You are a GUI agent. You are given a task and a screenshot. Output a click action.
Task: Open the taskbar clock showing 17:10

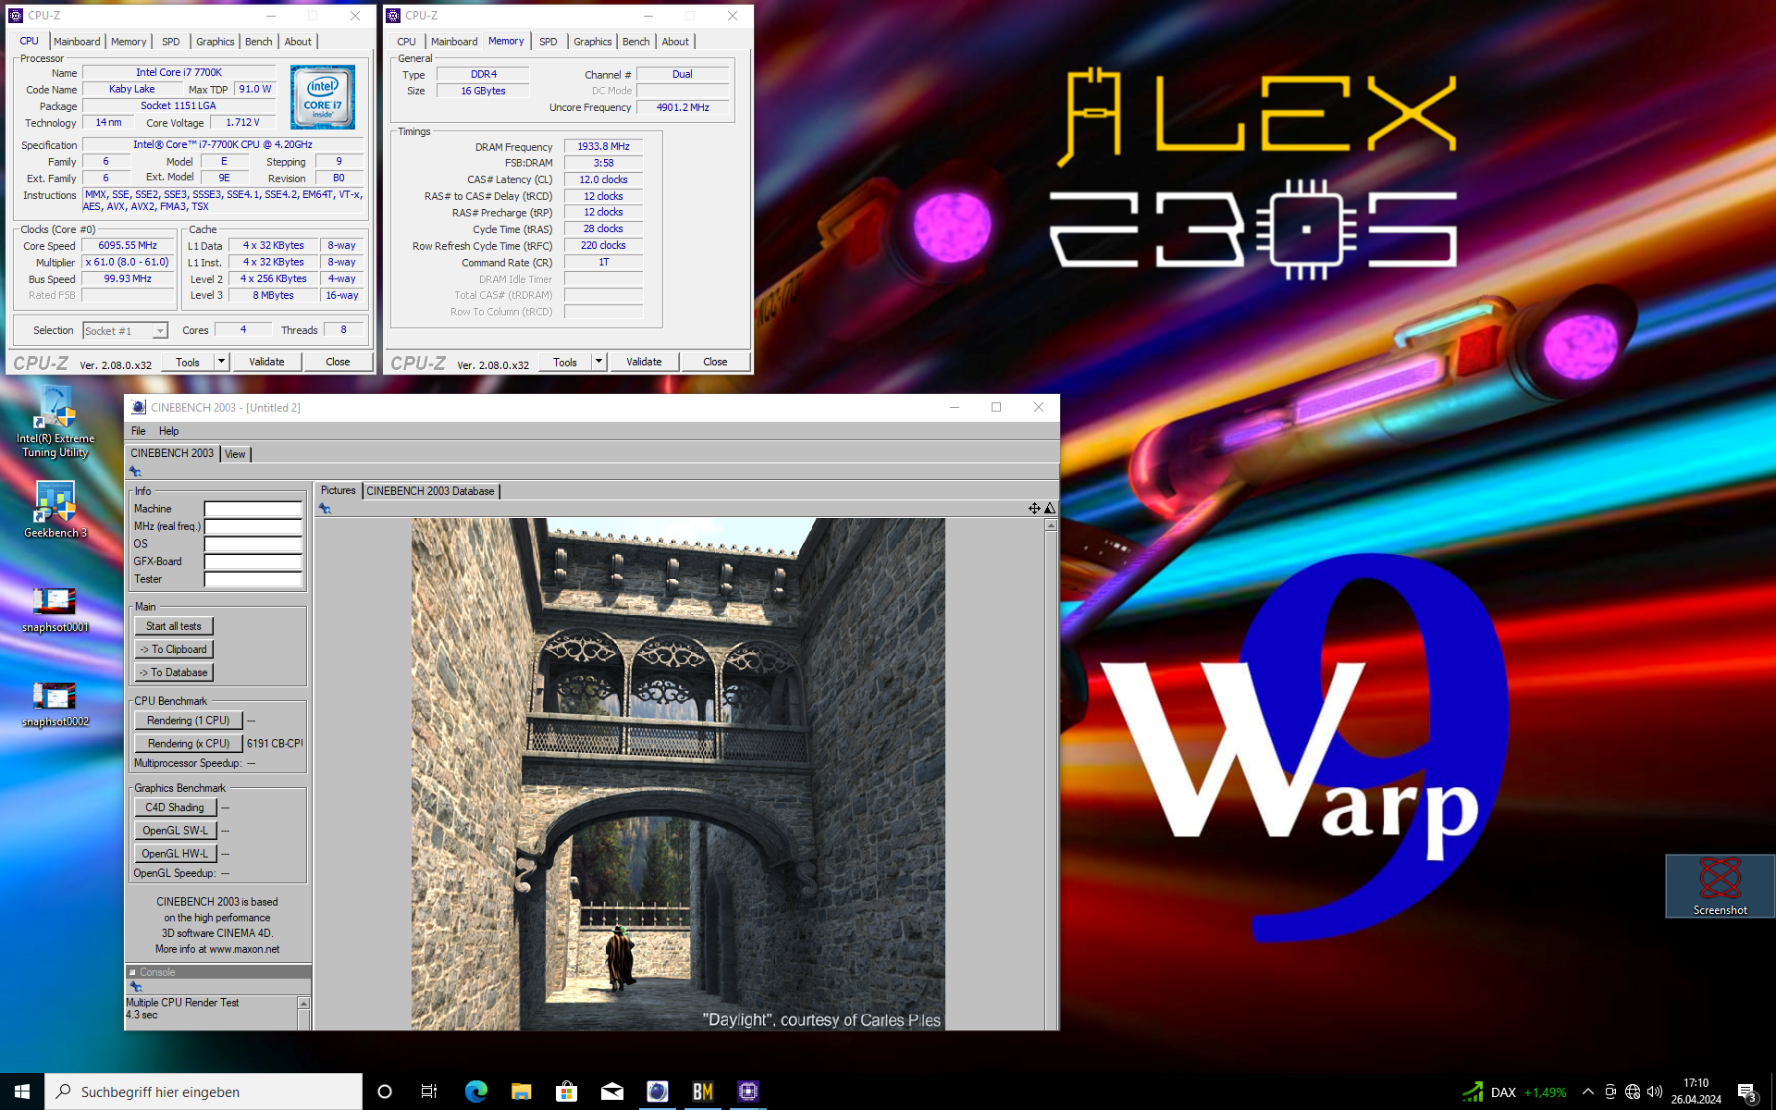coord(1696,1091)
